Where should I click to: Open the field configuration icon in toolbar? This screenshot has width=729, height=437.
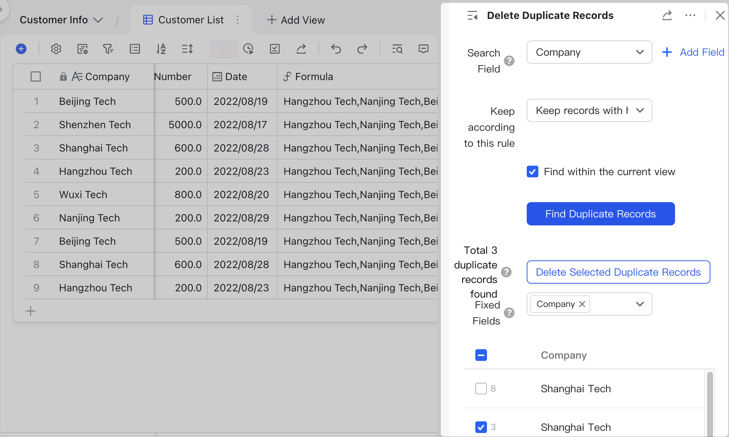coord(82,49)
